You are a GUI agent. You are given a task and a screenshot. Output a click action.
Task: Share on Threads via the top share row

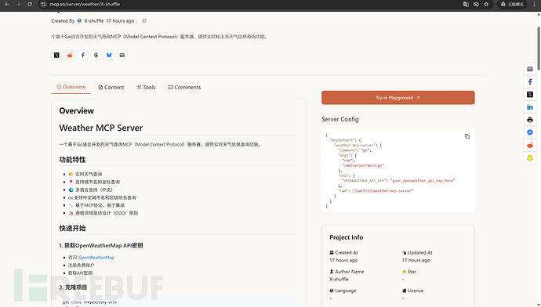pyautogui.click(x=96, y=55)
